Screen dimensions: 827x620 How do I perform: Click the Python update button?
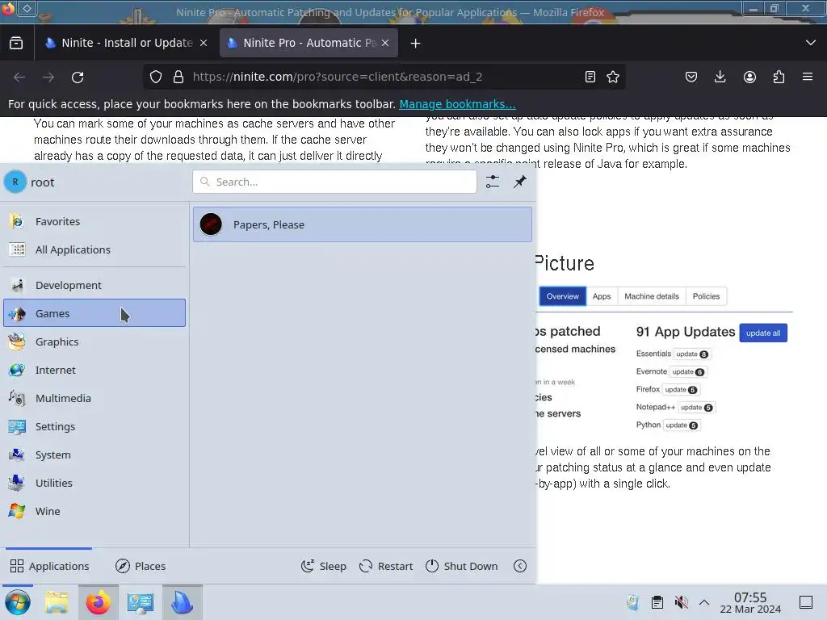682,425
